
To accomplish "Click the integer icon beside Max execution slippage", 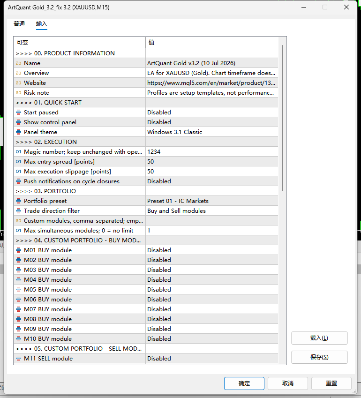I will pyautogui.click(x=19, y=171).
